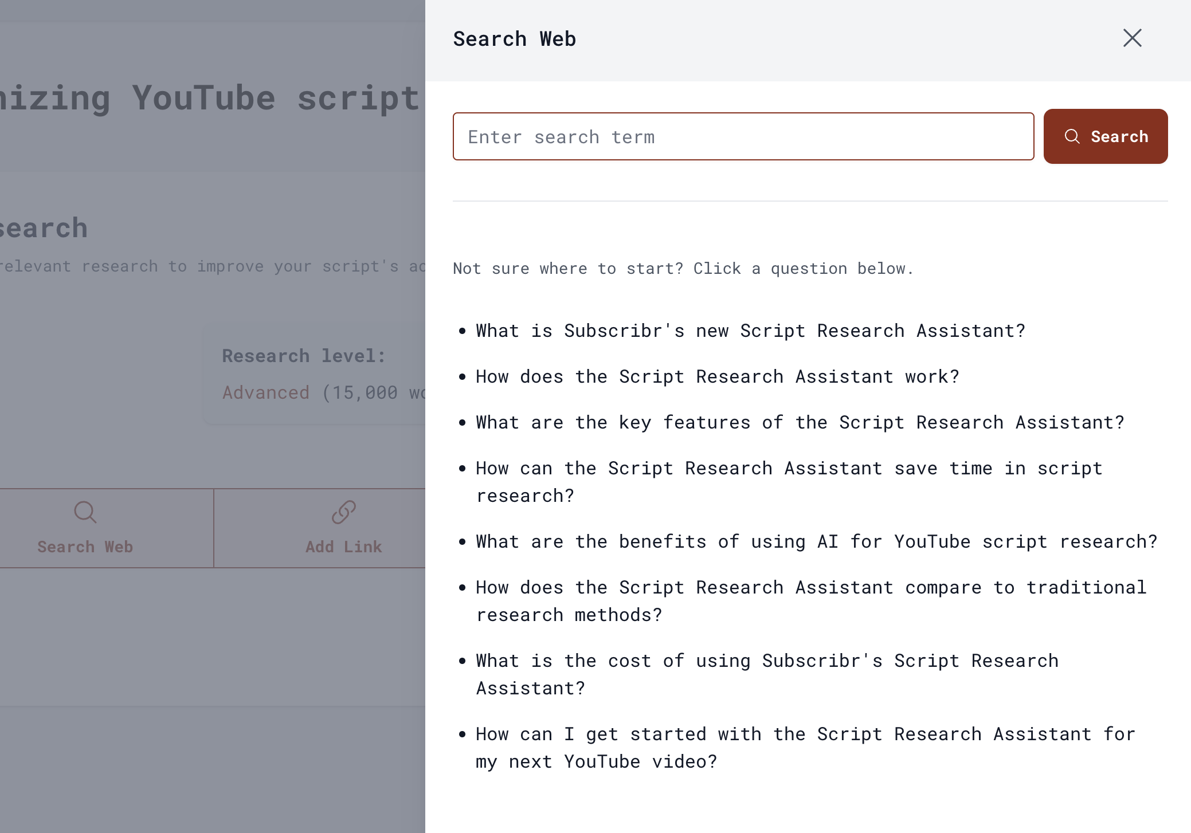Select 'What is Subscribr's new Script Research Assistant?'
The height and width of the screenshot is (833, 1191).
(x=750, y=331)
